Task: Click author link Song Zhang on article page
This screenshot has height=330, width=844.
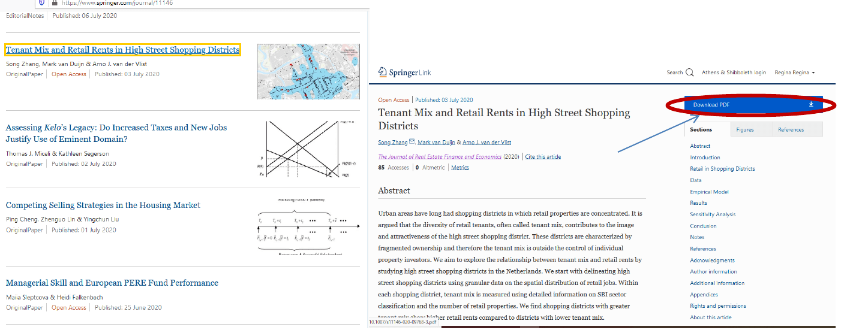Action: 393,142
